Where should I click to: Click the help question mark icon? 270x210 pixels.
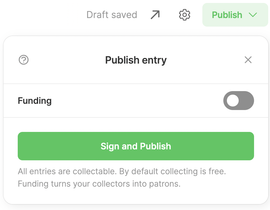click(24, 60)
